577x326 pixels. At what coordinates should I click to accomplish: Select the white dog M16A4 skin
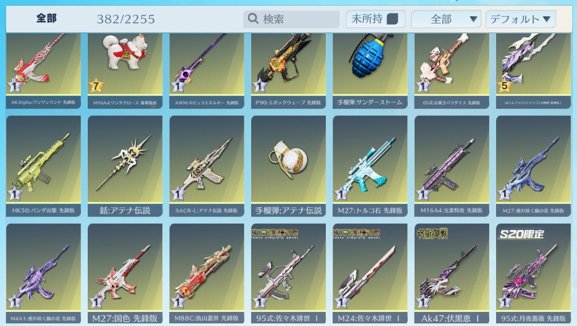click(125, 70)
